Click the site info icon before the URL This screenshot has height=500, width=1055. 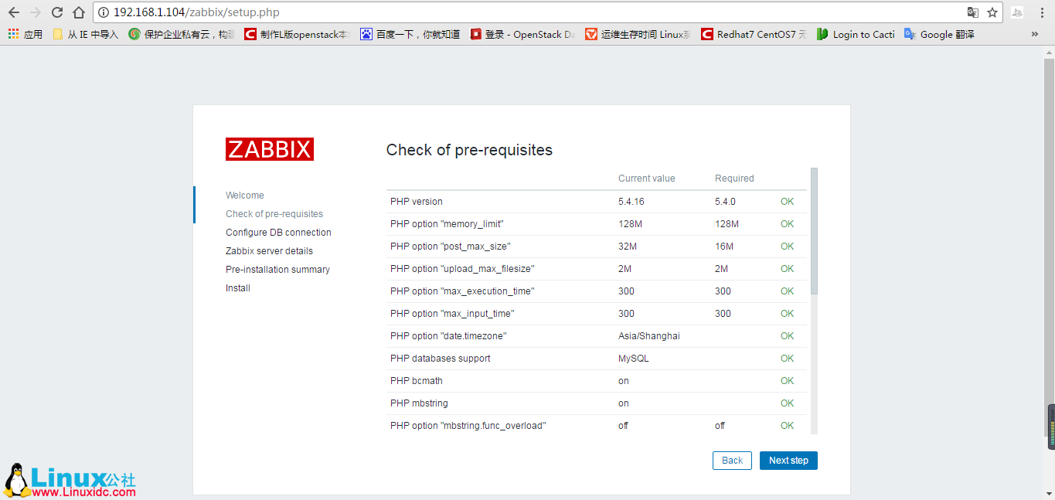pos(104,12)
